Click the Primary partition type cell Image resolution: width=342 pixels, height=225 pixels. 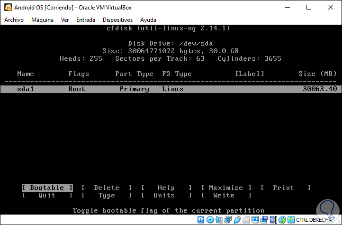(134, 89)
